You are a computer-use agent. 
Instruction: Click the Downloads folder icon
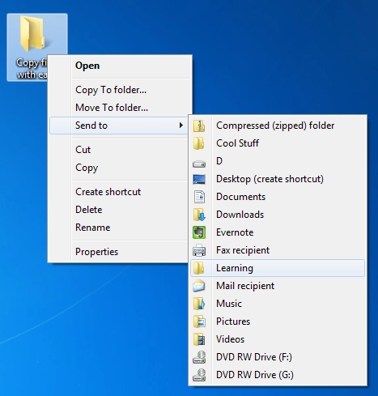point(199,215)
